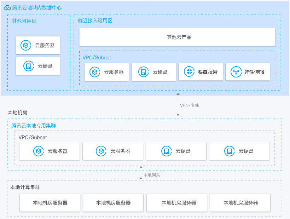
Task: Select the 云服务器 icon in 其他可用区
Action: click(x=25, y=45)
